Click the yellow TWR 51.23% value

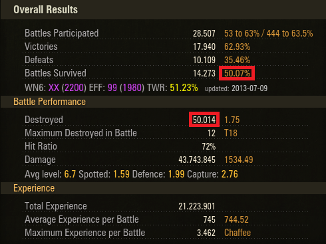pos(184,88)
